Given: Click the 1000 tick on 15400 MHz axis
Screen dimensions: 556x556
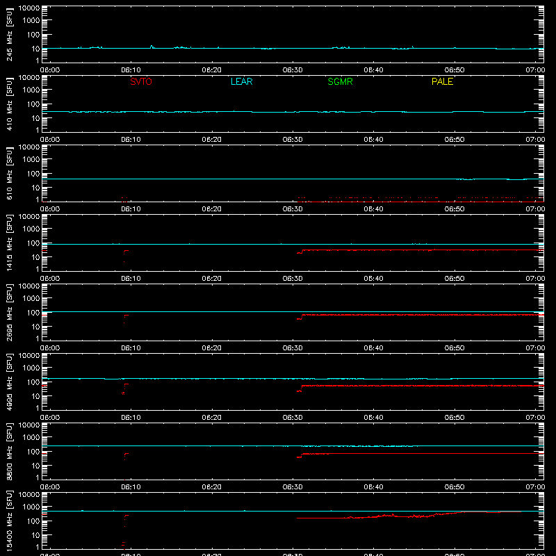Looking at the screenshot, I should (31, 507).
